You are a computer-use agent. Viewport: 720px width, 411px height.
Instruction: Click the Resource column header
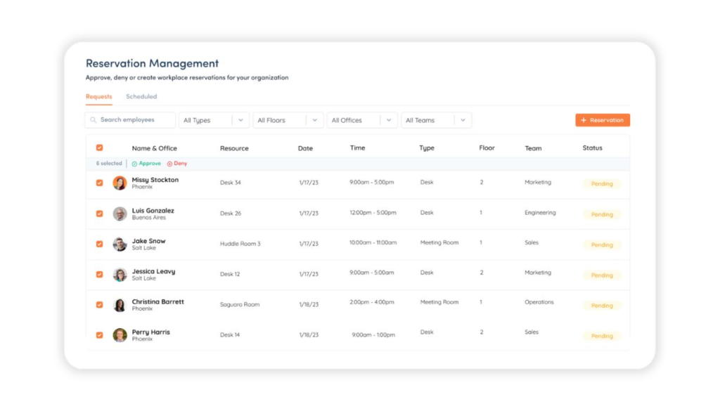tap(234, 148)
